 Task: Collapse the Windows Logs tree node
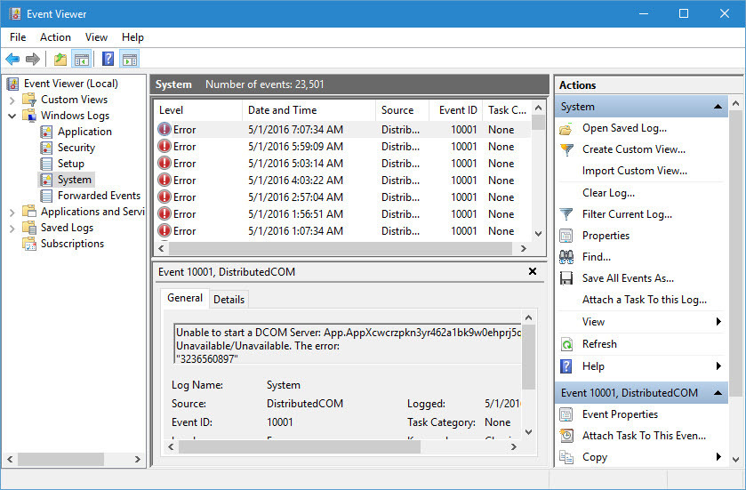click(12, 116)
